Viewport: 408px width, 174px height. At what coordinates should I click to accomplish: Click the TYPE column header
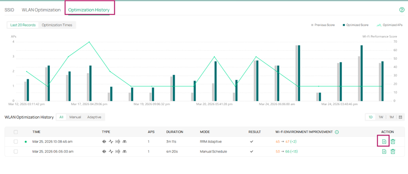[106, 132]
